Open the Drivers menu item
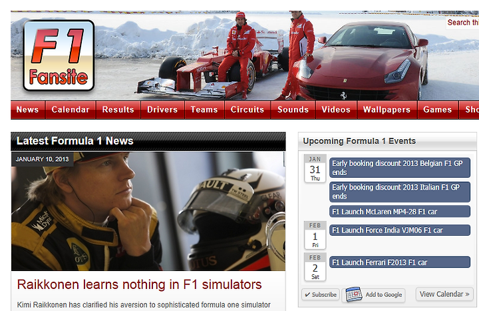479x311 pixels. [x=162, y=109]
